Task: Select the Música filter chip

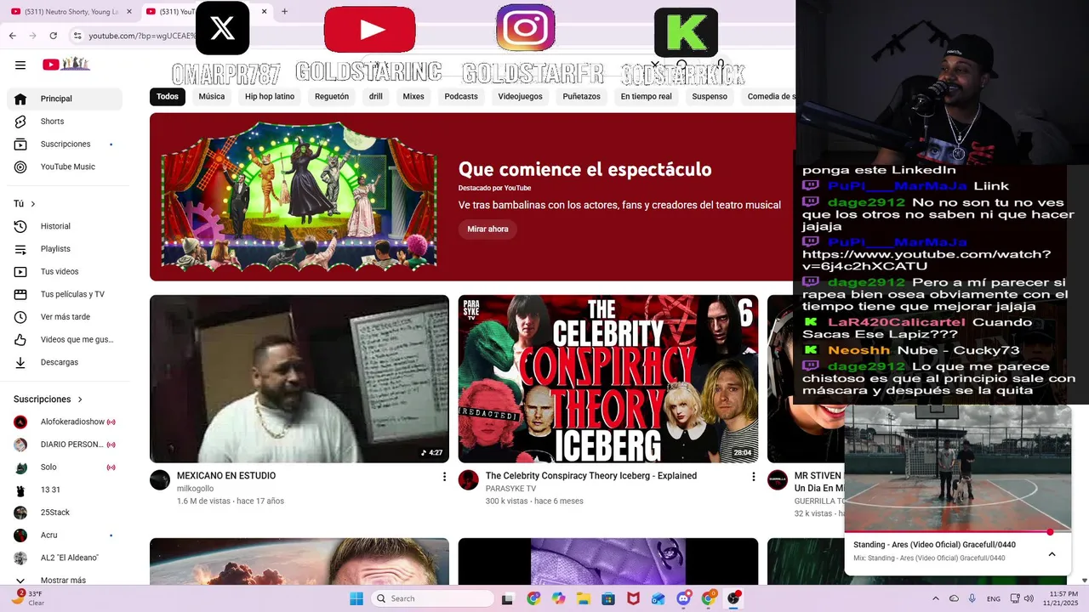Action: [212, 97]
